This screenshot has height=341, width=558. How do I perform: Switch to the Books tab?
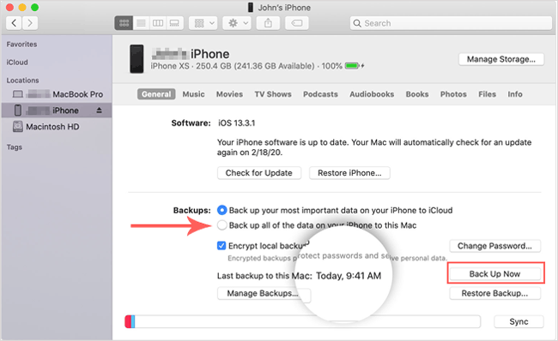point(417,94)
